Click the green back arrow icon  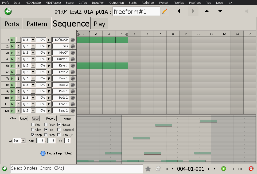(x=8, y=11)
